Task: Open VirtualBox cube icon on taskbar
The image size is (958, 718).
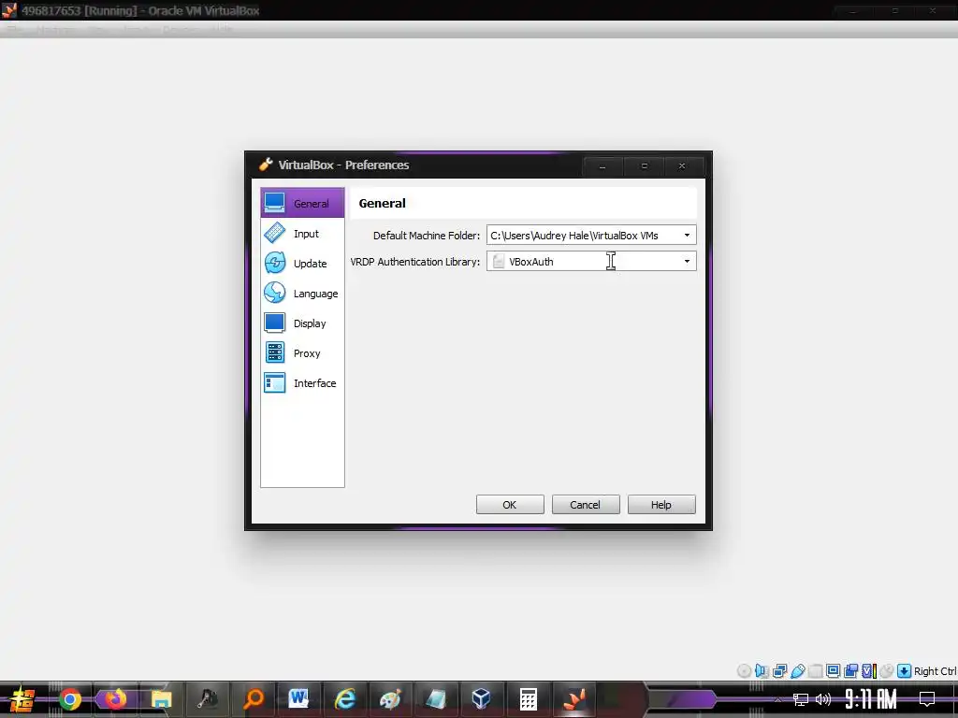Action: click(482, 699)
